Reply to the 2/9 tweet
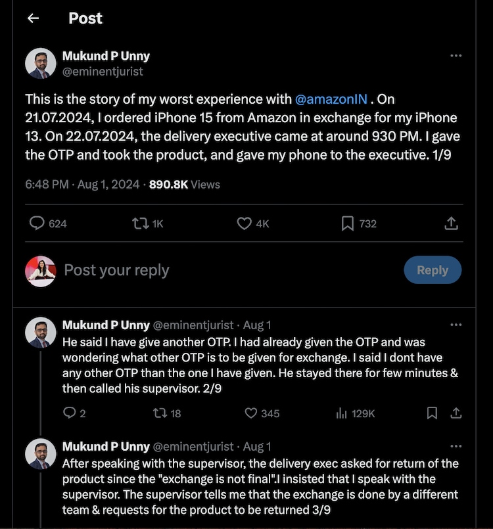Image resolution: width=493 pixels, height=529 pixels. tap(69, 413)
